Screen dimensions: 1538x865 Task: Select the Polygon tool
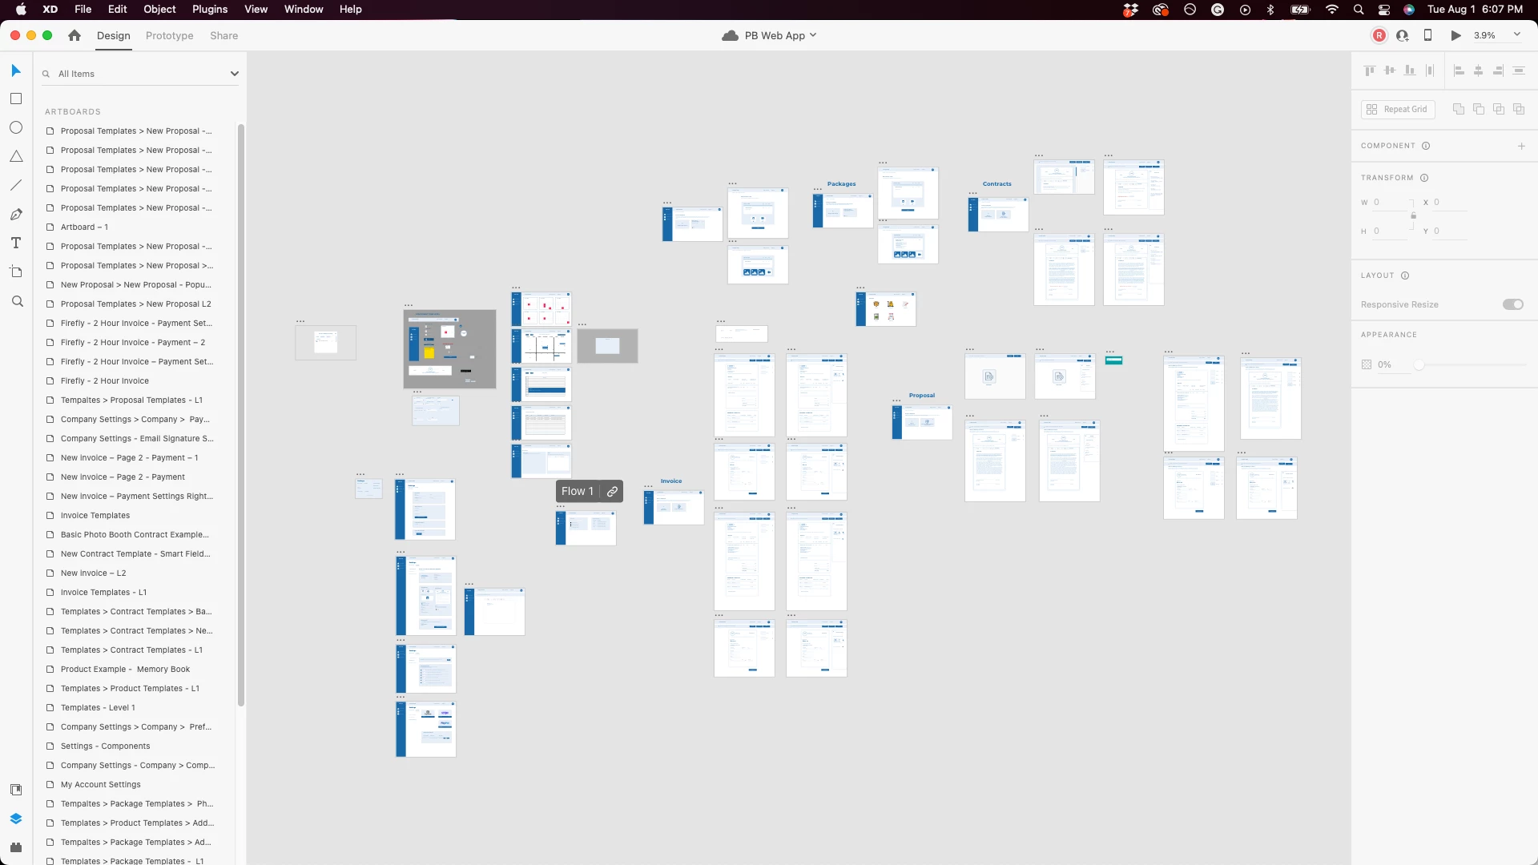click(x=15, y=156)
